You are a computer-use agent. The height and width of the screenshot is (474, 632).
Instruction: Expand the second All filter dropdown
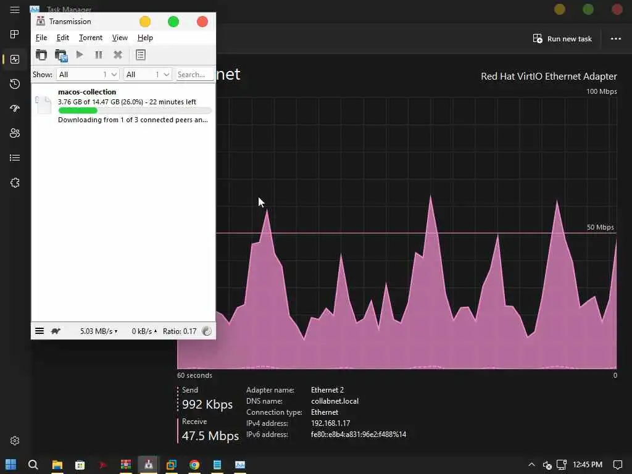click(148, 74)
